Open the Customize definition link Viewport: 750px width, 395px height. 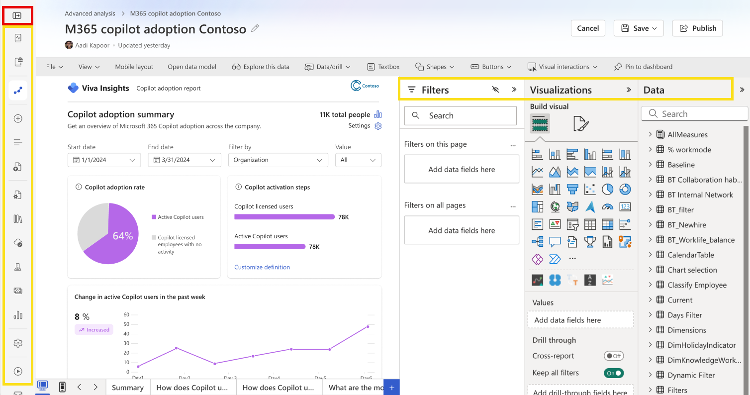[x=262, y=267]
